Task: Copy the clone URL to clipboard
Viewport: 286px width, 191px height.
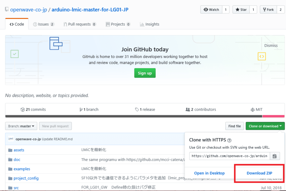Action: 275,156
